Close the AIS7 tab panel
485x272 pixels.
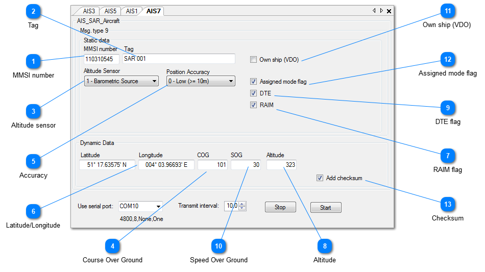tap(389, 11)
